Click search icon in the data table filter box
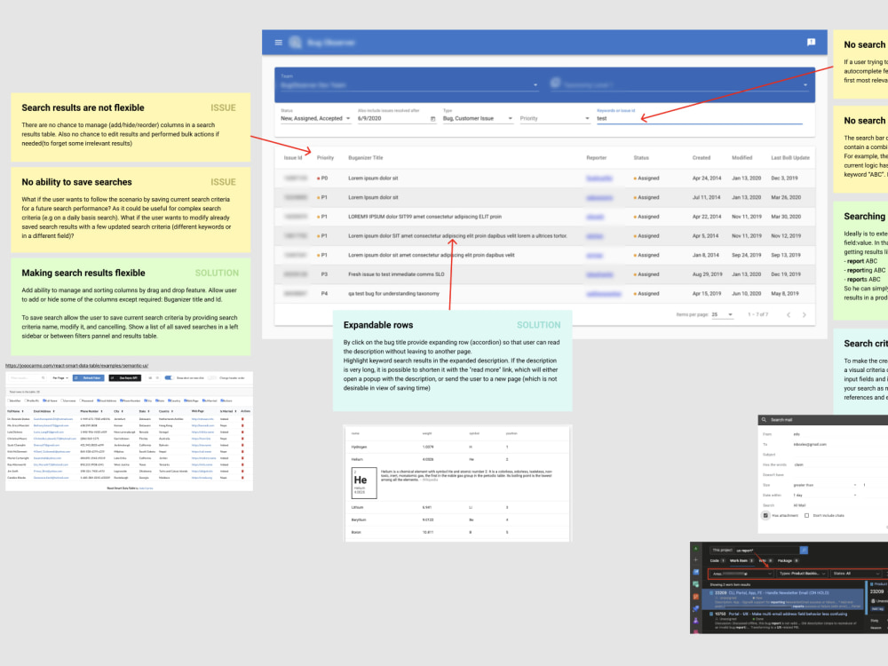Screen dimensions: 888x666 43,377
